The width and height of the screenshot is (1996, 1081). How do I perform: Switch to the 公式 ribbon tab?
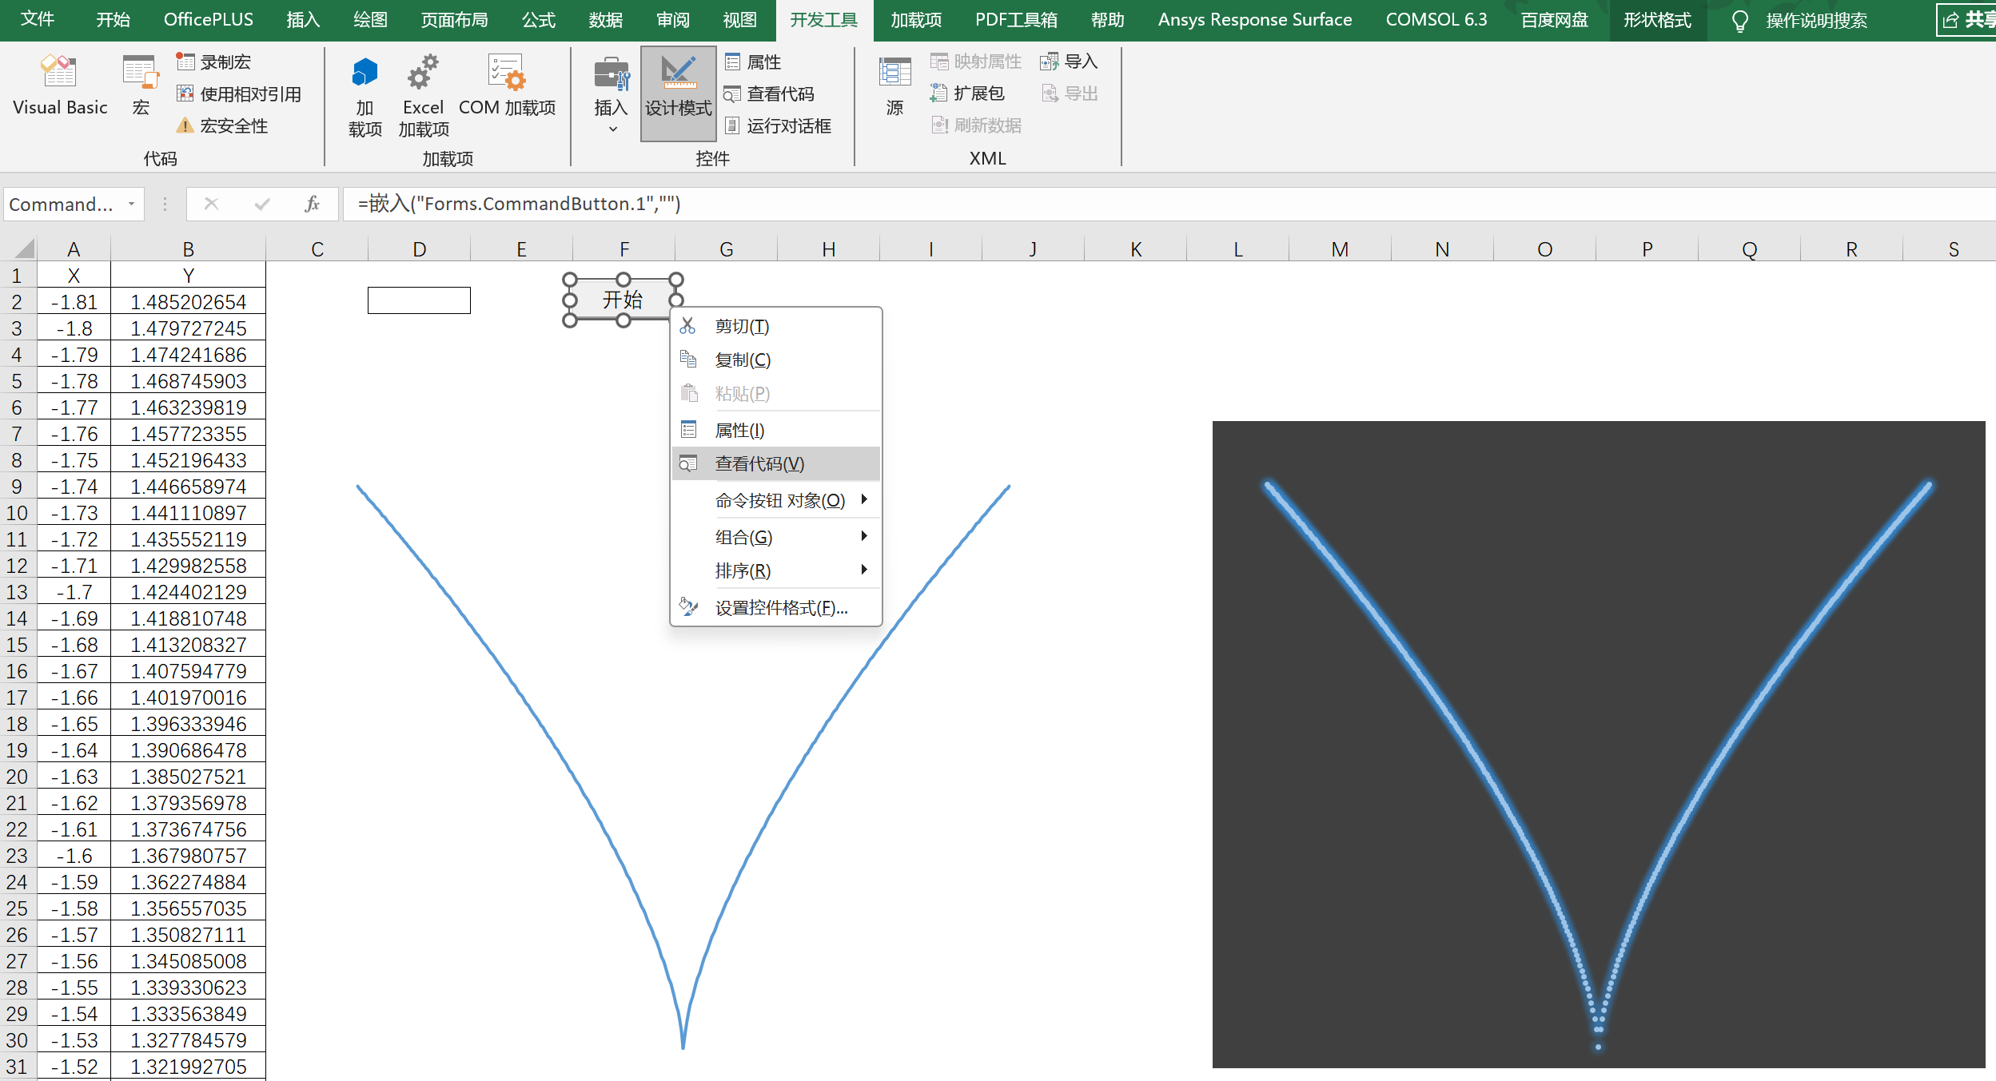coord(538,20)
